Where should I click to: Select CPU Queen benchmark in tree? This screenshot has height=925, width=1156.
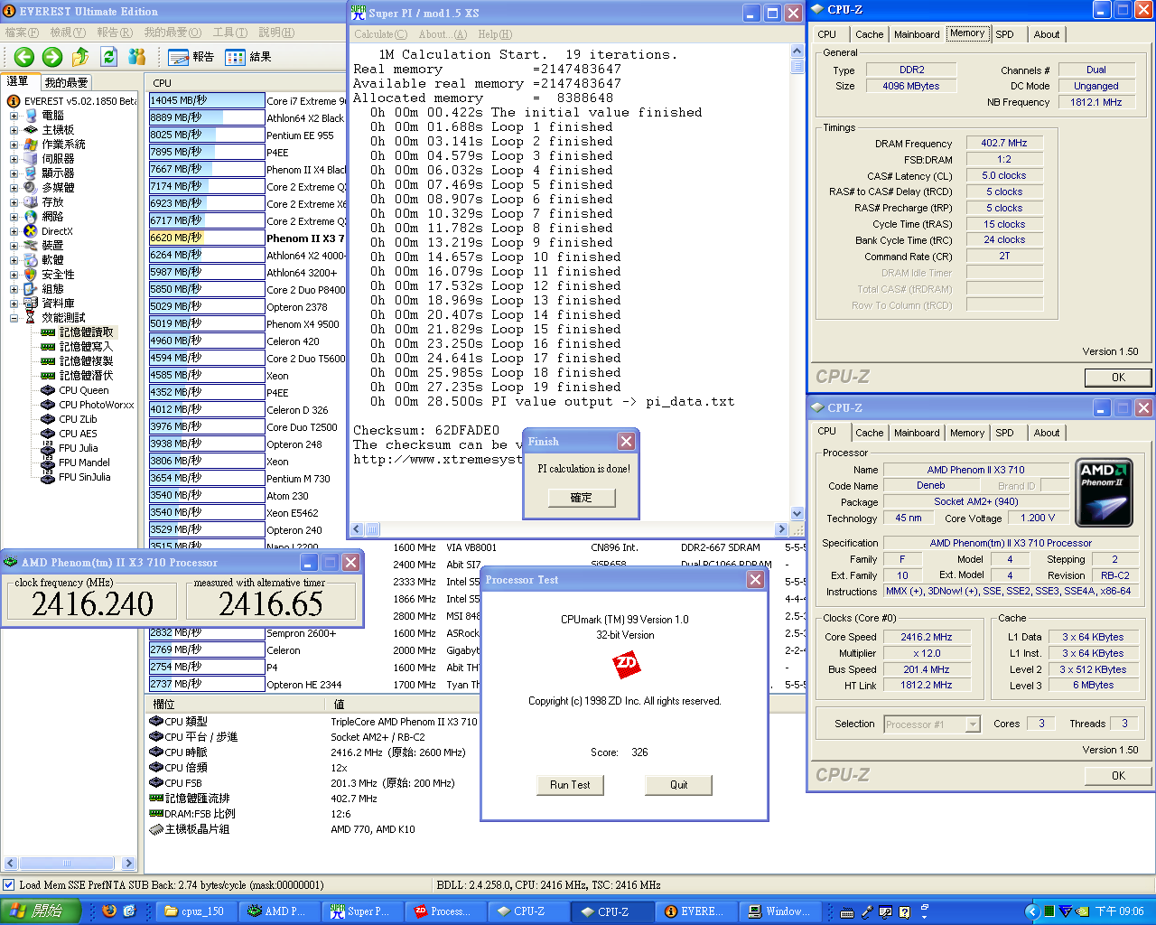pyautogui.click(x=83, y=390)
